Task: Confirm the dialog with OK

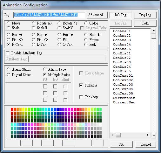Action: tap(121, 144)
